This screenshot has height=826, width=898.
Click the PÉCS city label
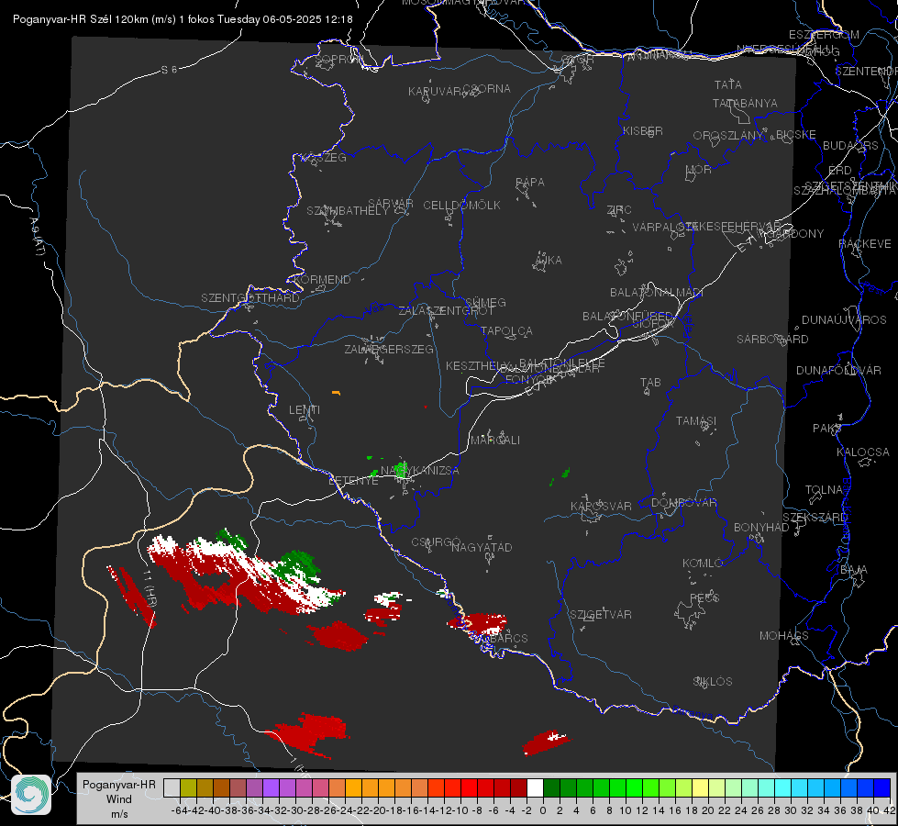tap(704, 597)
